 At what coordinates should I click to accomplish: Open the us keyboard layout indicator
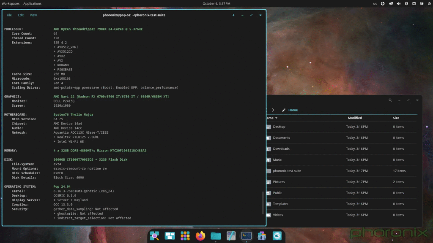click(x=375, y=4)
